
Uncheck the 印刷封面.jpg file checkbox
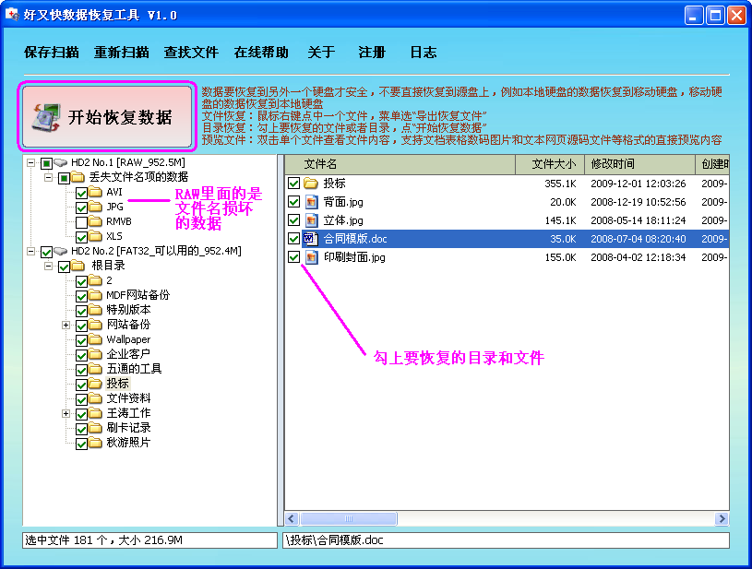pyautogui.click(x=294, y=257)
